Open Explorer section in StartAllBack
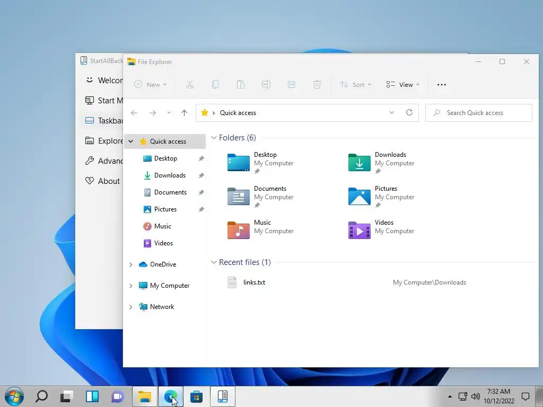The height and width of the screenshot is (407, 543). [103, 140]
